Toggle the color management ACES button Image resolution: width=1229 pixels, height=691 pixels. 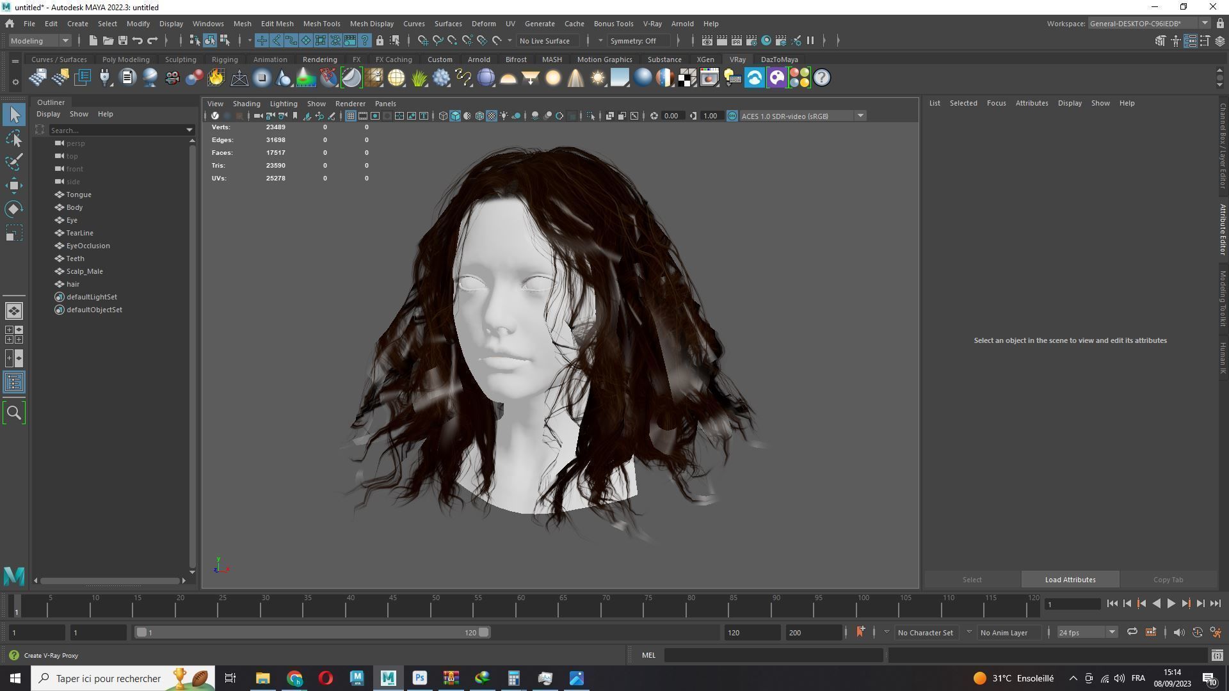click(x=732, y=116)
